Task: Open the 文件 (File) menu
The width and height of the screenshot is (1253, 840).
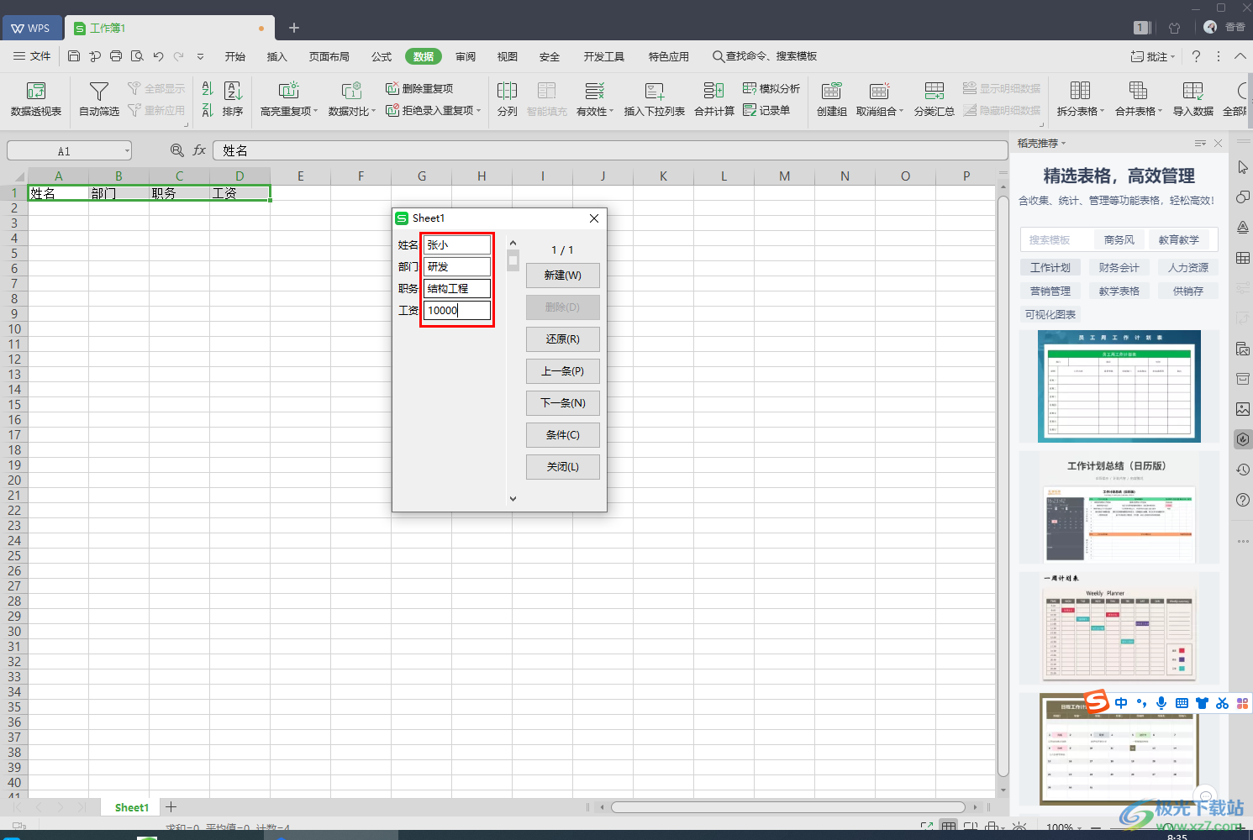Action: 33,56
